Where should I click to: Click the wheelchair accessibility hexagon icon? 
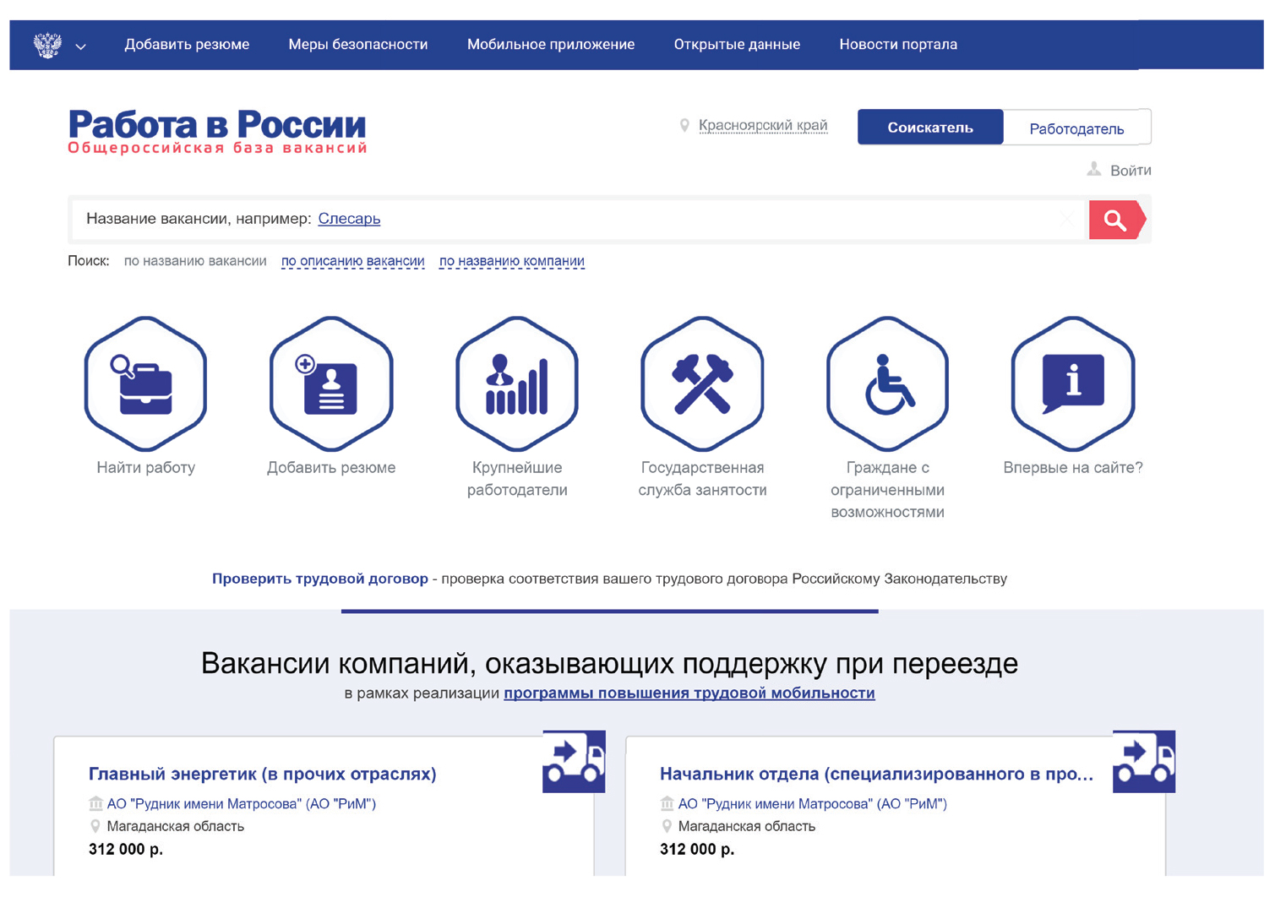(x=888, y=383)
